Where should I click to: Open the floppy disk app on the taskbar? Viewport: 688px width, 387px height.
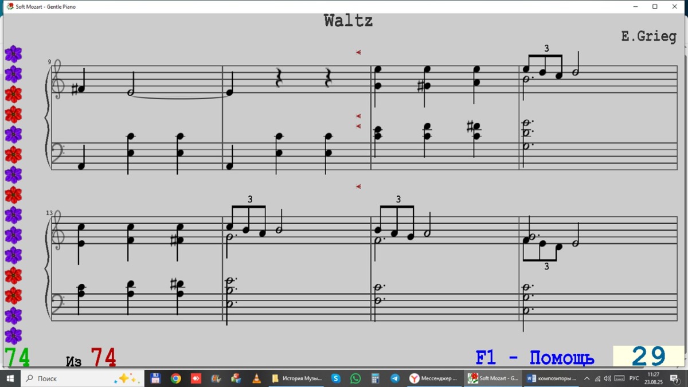[x=155, y=378]
